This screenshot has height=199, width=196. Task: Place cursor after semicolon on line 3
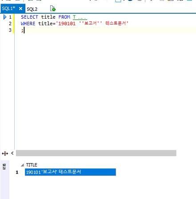pyautogui.click(x=24, y=30)
